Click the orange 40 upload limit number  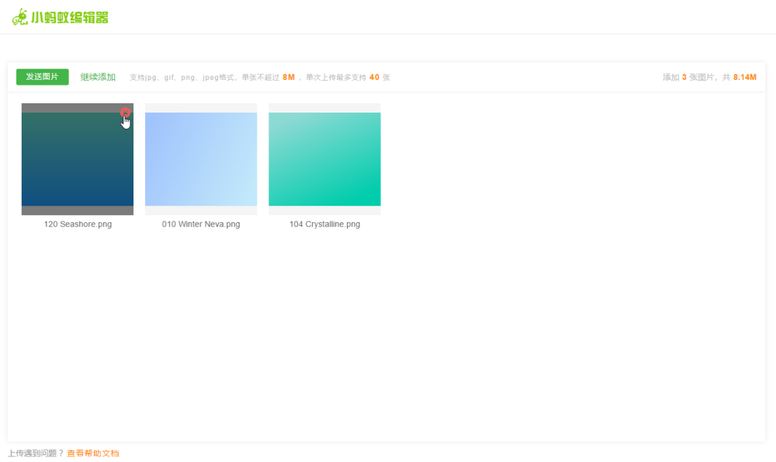(374, 77)
